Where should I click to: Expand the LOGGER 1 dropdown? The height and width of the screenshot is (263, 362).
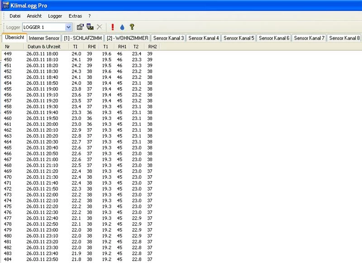pos(68,27)
